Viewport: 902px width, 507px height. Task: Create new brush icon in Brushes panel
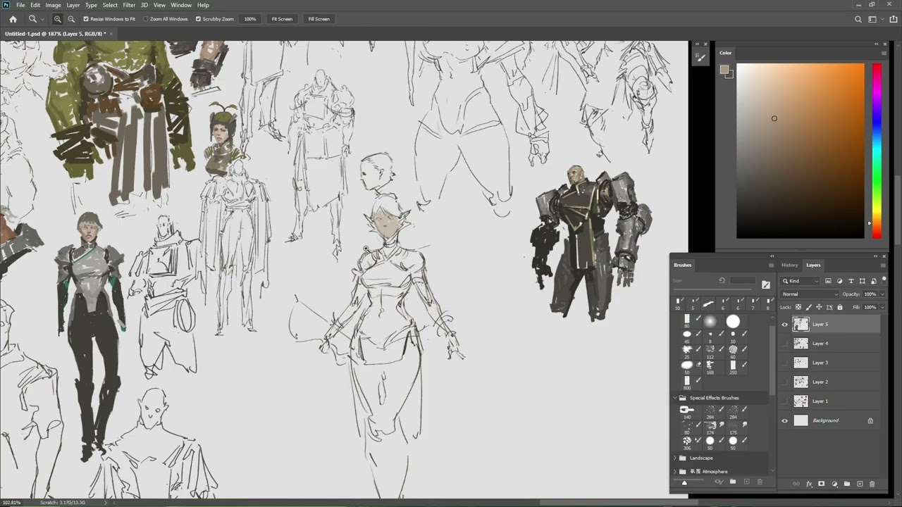(x=746, y=482)
